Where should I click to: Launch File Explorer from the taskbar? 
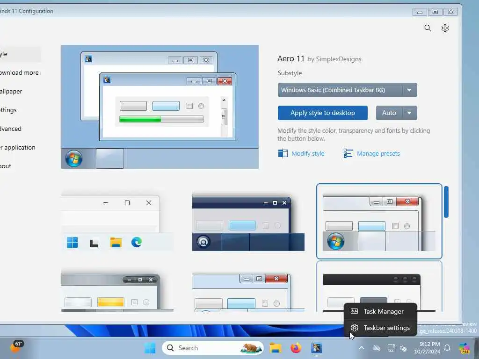coord(275,348)
